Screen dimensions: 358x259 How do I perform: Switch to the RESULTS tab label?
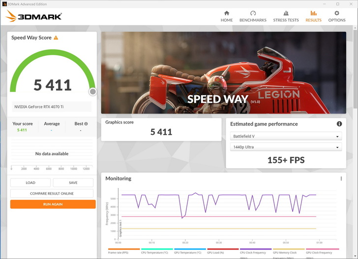pos(313,20)
